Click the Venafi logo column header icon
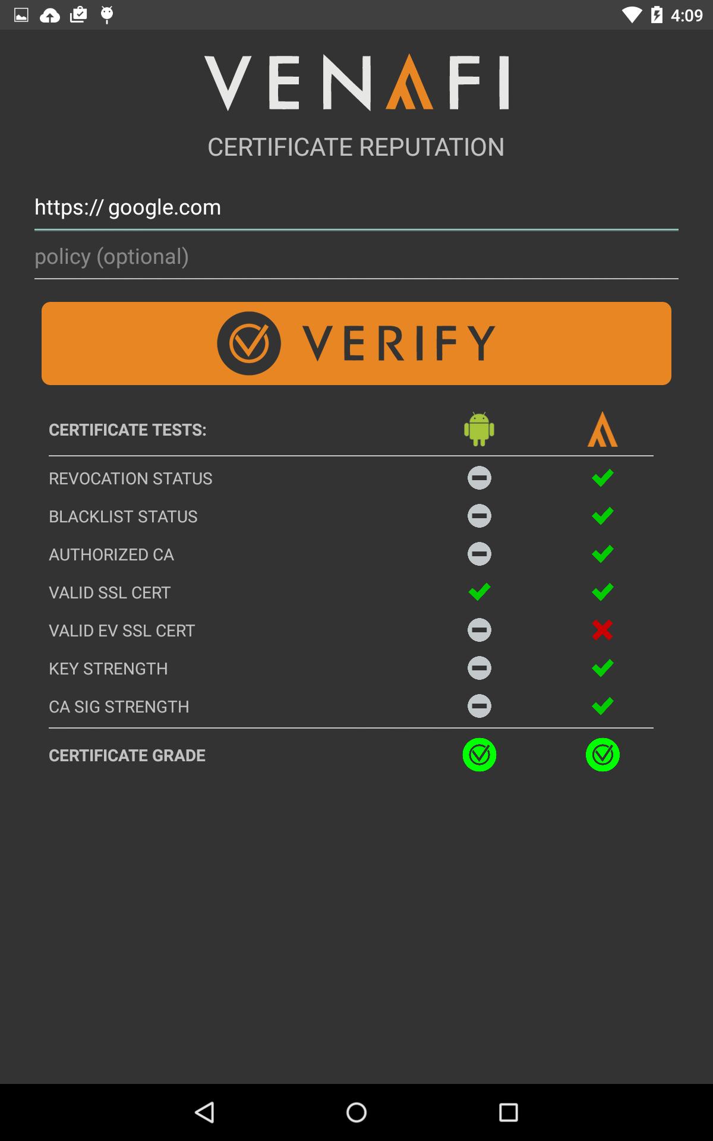 pyautogui.click(x=603, y=429)
